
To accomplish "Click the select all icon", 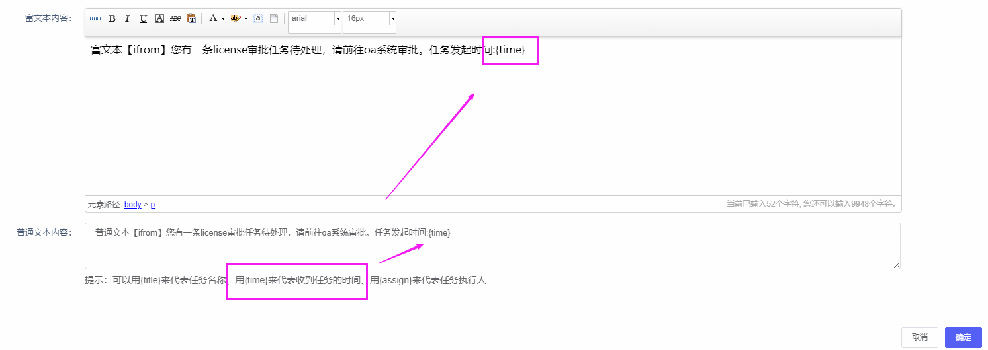I will 258,18.
